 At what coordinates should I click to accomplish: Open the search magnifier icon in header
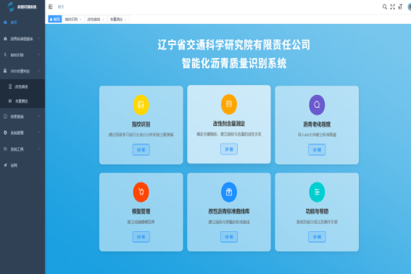(384, 7)
